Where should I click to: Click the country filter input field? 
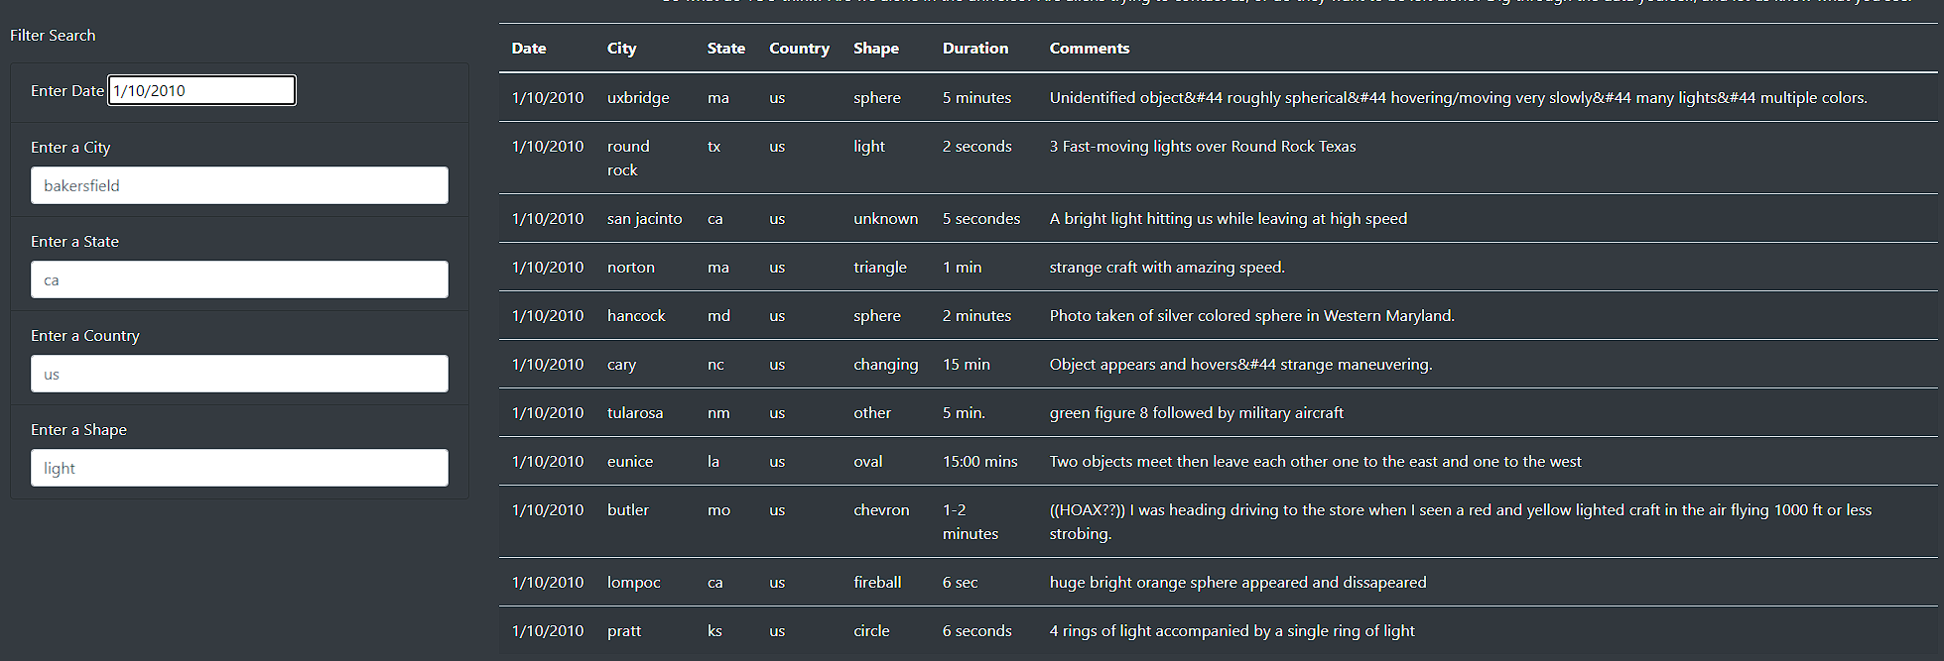click(x=238, y=374)
